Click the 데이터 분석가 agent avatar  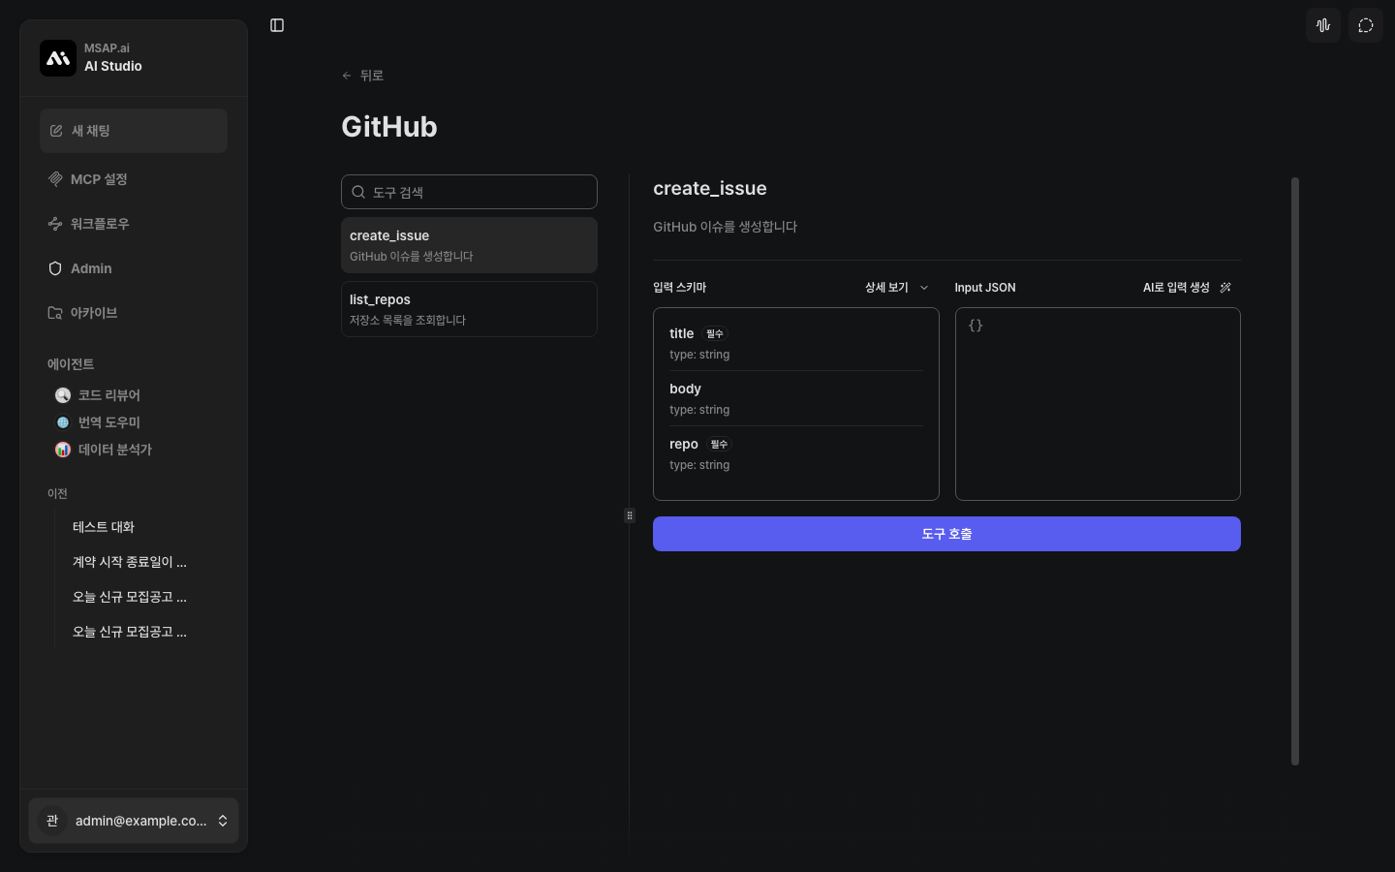point(63,450)
